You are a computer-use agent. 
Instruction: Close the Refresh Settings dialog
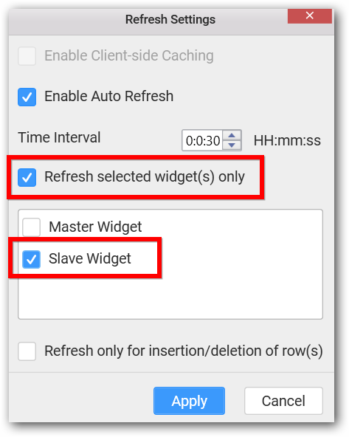click(x=309, y=16)
